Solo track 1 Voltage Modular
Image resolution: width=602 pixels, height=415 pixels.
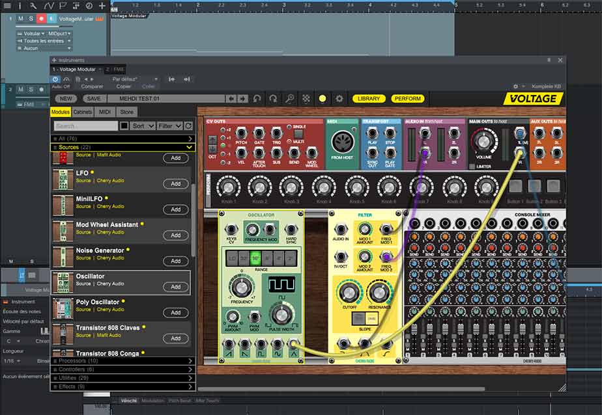tap(31, 18)
